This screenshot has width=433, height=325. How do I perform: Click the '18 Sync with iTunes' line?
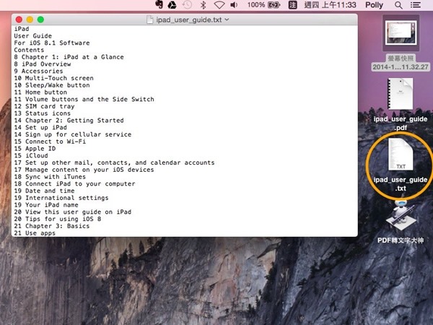coord(50,177)
